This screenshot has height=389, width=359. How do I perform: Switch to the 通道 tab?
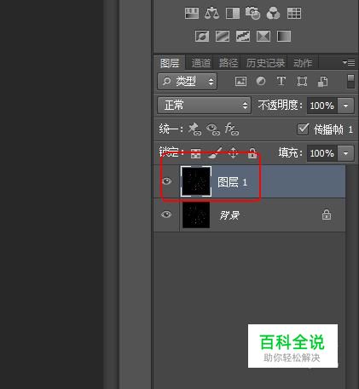coord(201,63)
